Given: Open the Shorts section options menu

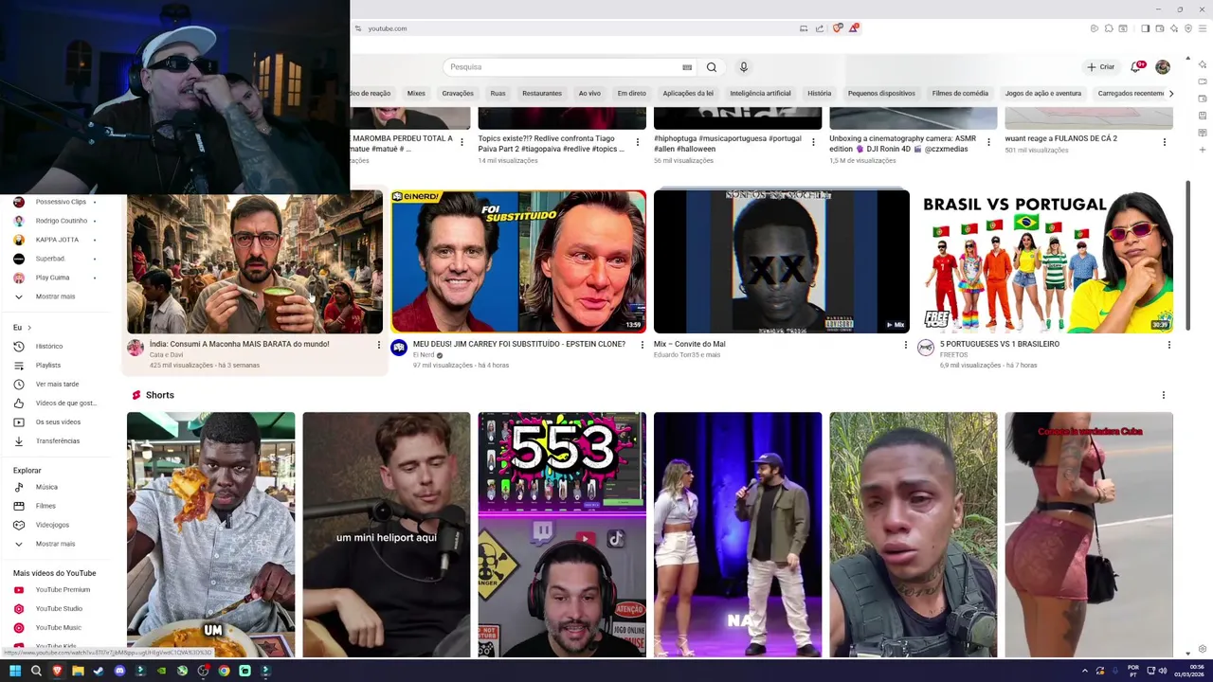Looking at the screenshot, I should click(1164, 395).
